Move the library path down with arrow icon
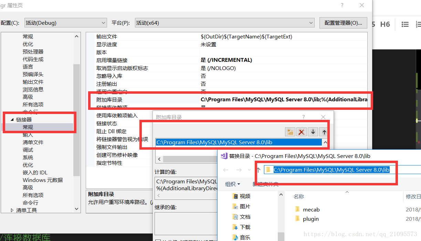Image resolution: width=421 pixels, height=241 pixels. [x=313, y=131]
